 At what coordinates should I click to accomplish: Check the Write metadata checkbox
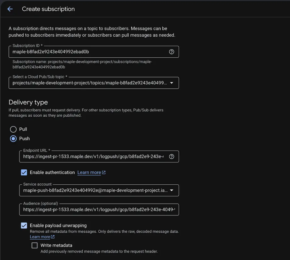(35, 246)
